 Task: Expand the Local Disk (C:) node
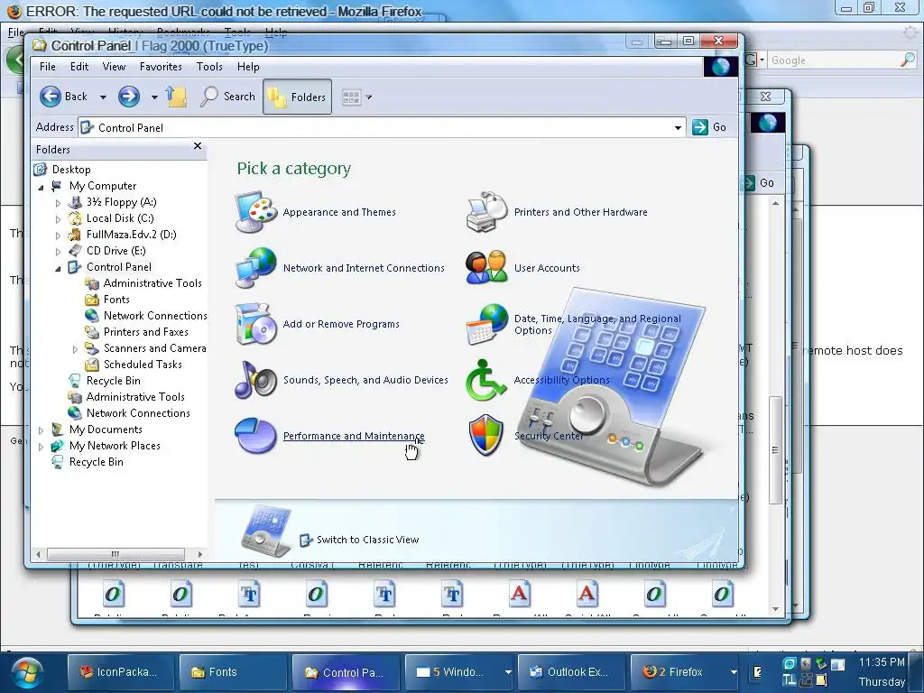click(58, 219)
